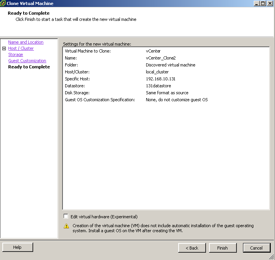Click the Folder: label
275x260 pixels.
point(71,65)
